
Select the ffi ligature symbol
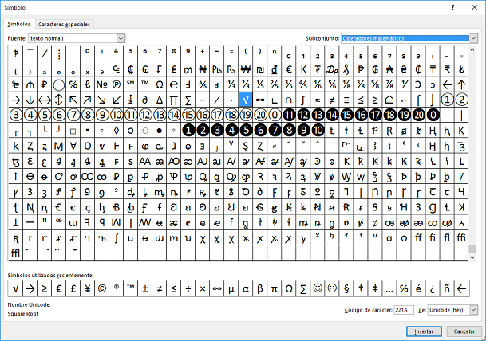tap(461, 237)
